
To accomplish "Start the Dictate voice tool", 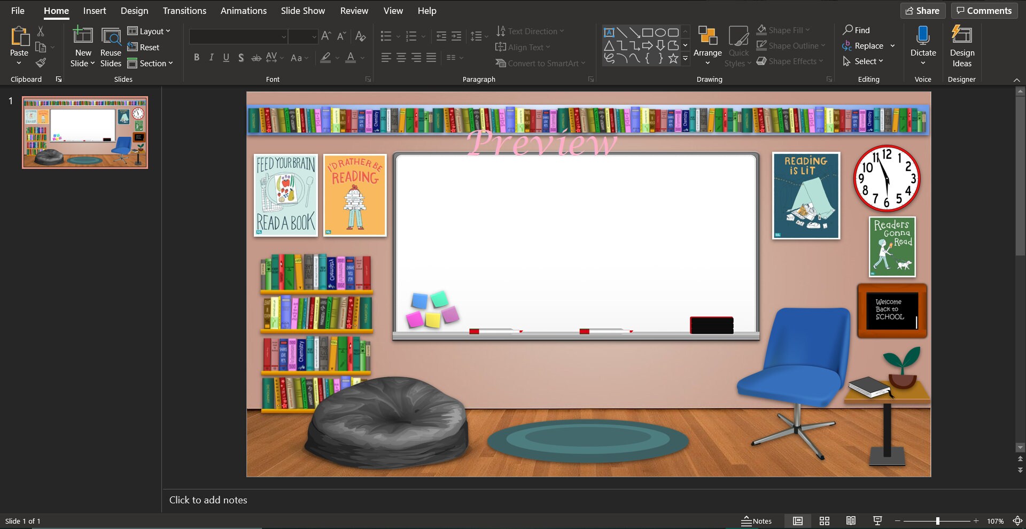I will pos(923,43).
